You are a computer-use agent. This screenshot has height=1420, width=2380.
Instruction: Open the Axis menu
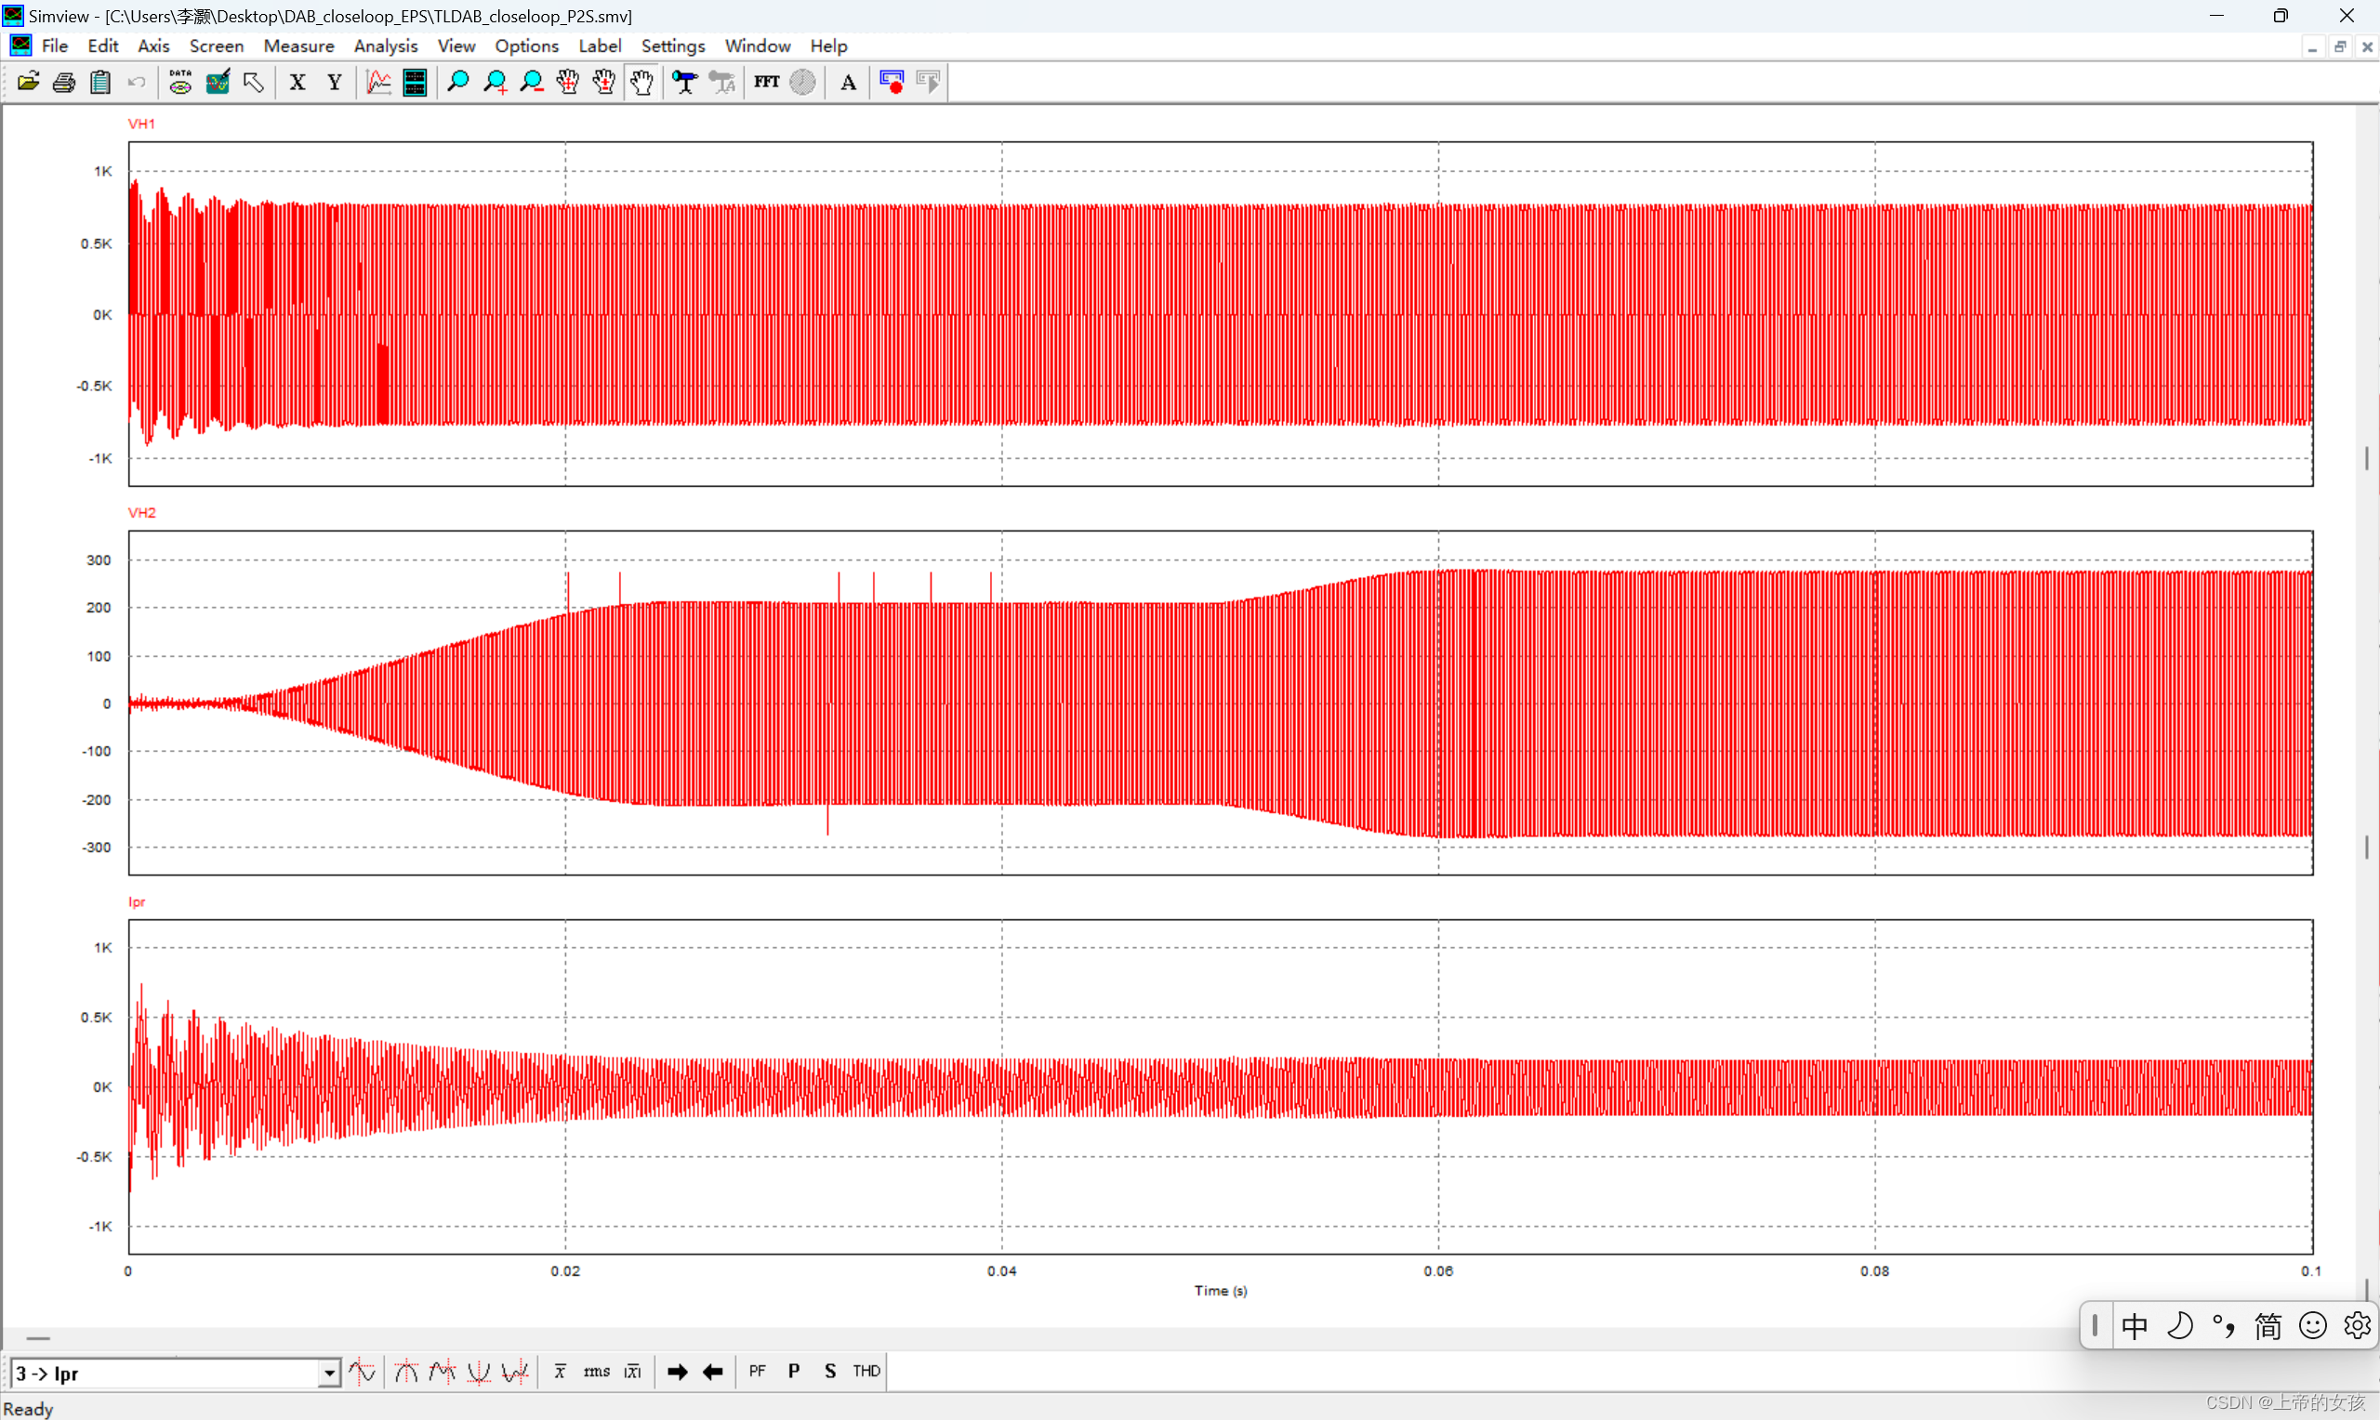[153, 46]
